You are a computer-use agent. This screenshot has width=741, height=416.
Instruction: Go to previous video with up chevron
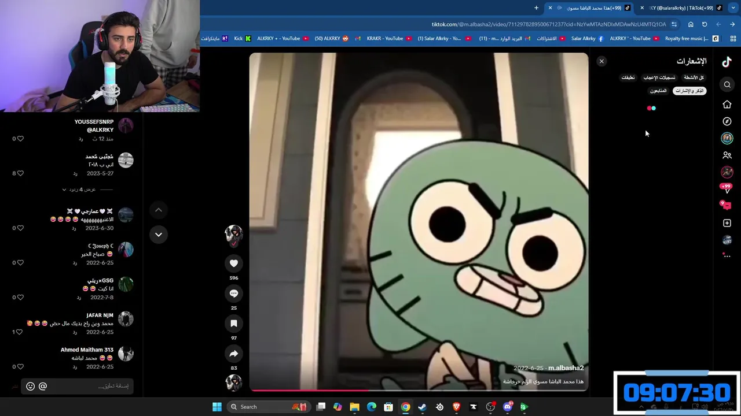click(159, 210)
